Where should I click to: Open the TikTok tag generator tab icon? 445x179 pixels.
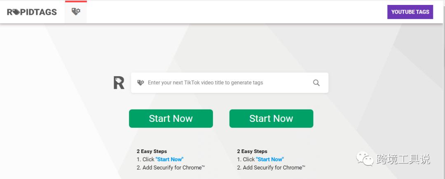76,12
